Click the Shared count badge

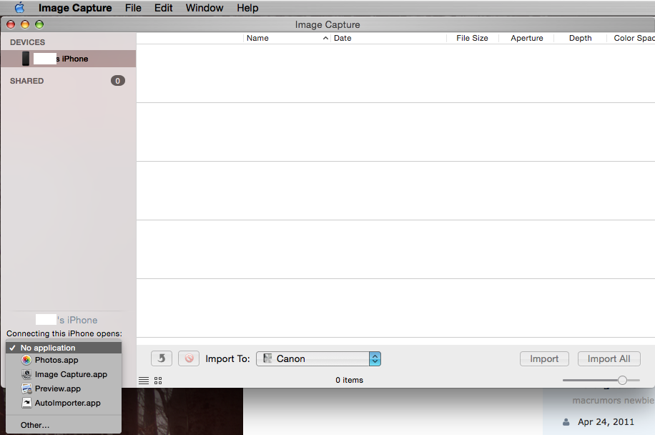(x=118, y=81)
